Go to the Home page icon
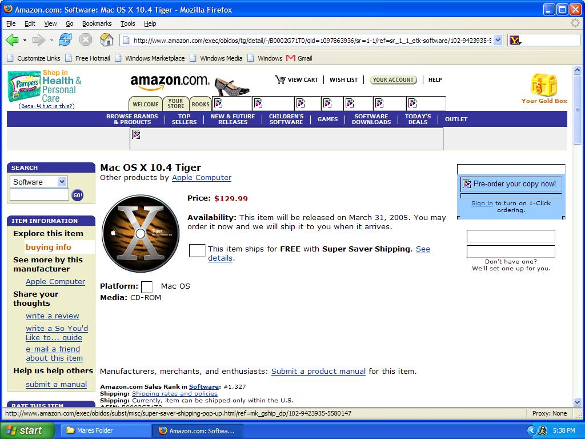Image resolution: width=585 pixels, height=439 pixels. pos(107,39)
